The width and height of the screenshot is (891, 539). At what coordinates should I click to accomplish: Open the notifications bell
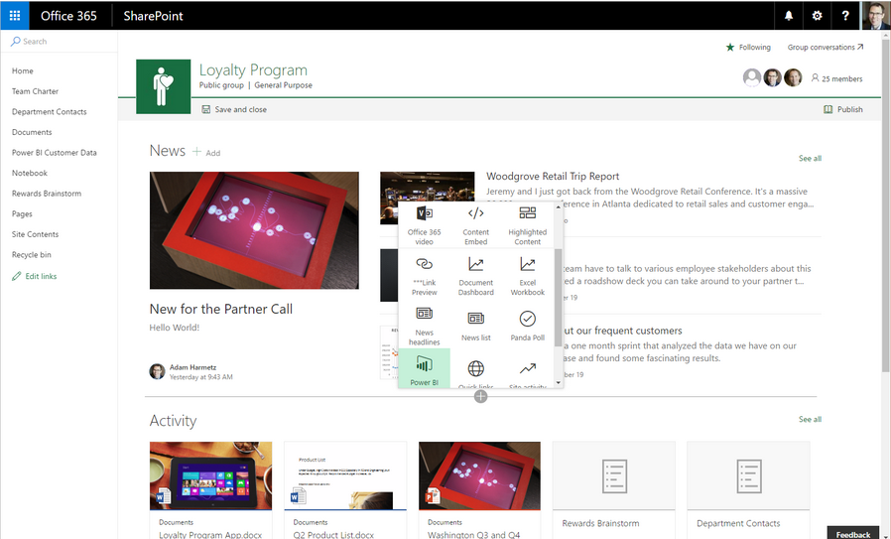789,16
